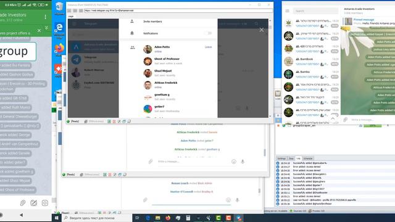
Task: Click Leave link next to Aden Potts
Action: pyautogui.click(x=208, y=47)
